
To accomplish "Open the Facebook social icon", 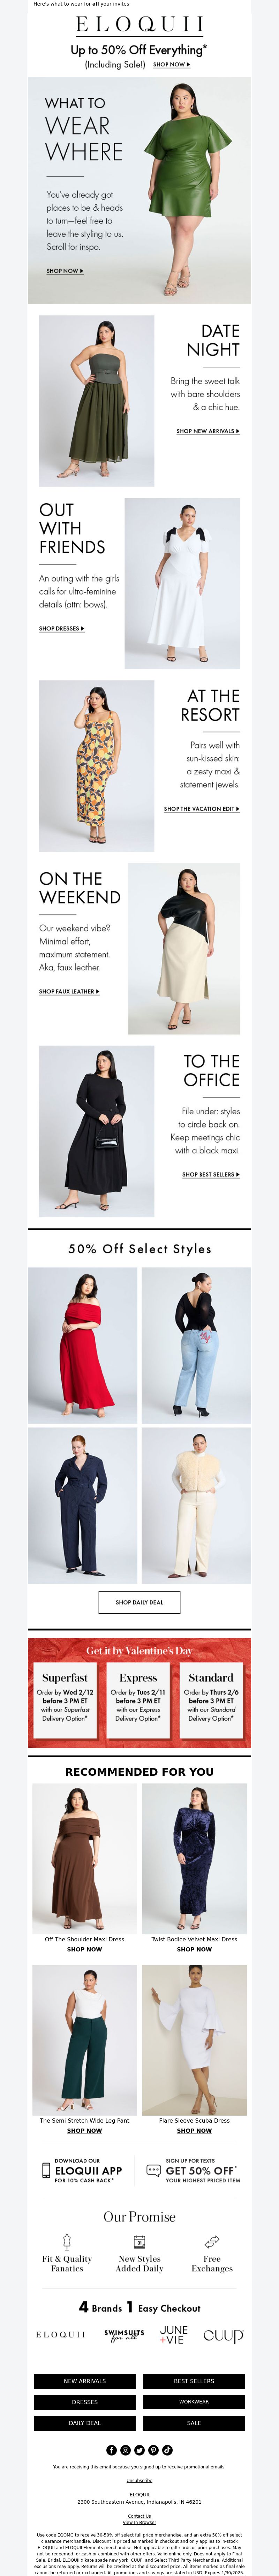I will [x=111, y=2450].
